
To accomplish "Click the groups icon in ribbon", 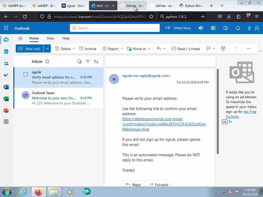I will [223, 48].
